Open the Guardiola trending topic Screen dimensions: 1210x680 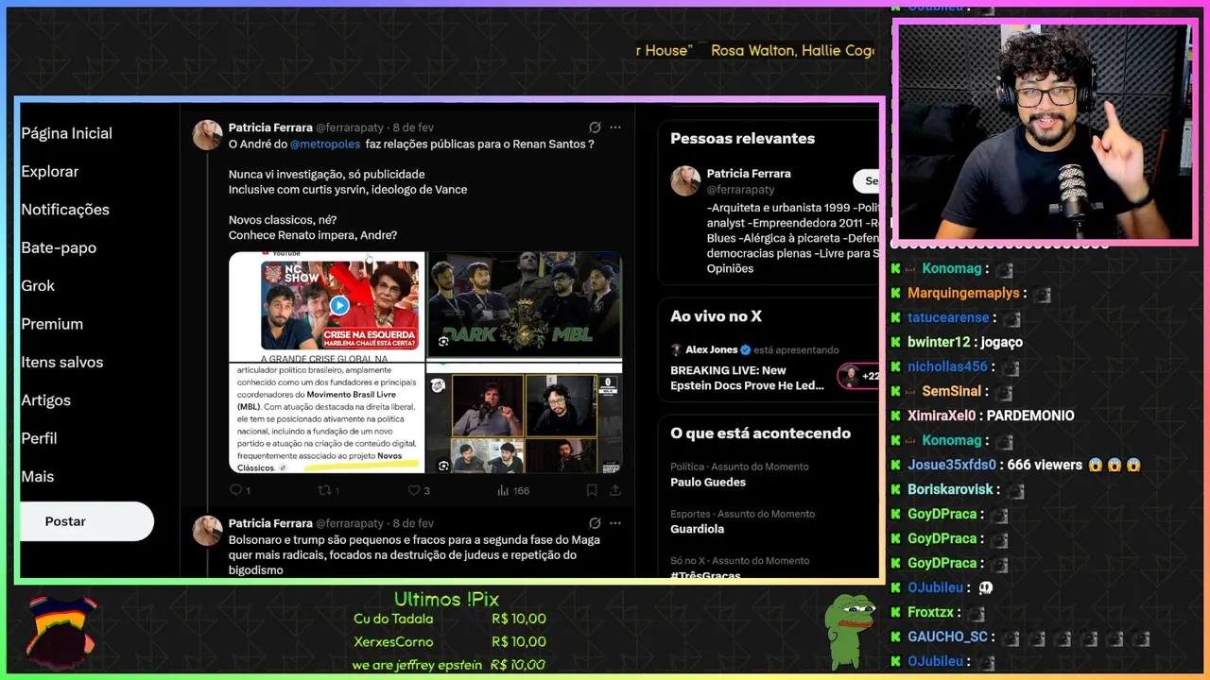tap(697, 529)
